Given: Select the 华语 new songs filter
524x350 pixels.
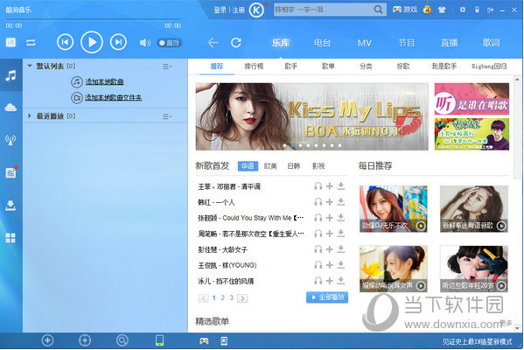Looking at the screenshot, I should click(x=248, y=165).
